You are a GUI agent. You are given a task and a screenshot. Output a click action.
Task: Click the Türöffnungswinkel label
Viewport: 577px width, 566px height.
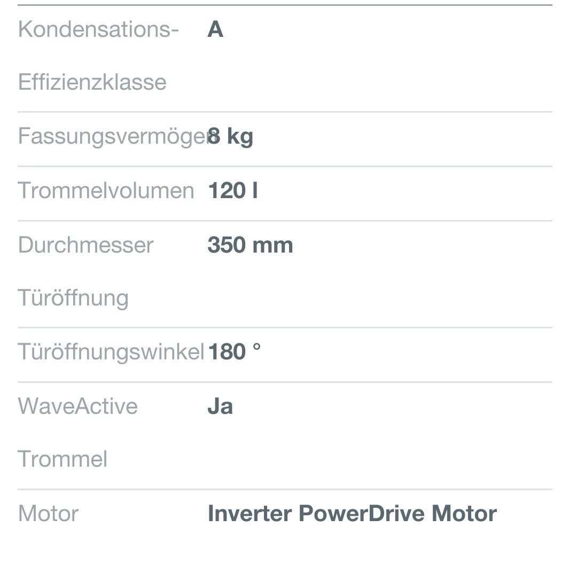(111, 352)
